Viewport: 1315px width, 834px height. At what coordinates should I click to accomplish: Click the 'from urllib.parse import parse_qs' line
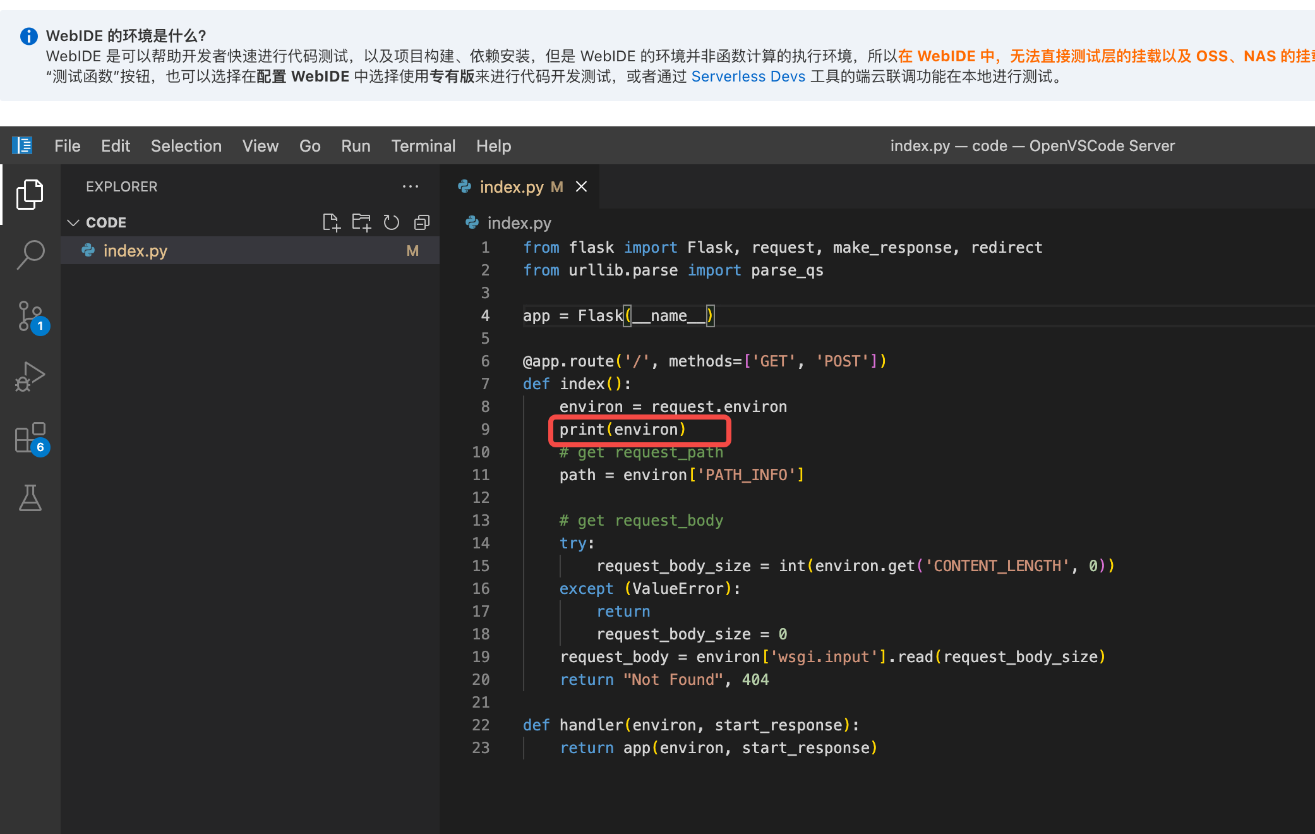(x=673, y=270)
